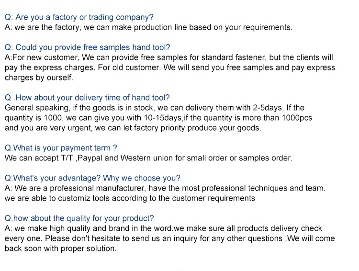Click the question 'Are you a factory or trading company?'
Image resolution: width=359 pixels, height=271 pixels.
pyautogui.click(x=79, y=17)
